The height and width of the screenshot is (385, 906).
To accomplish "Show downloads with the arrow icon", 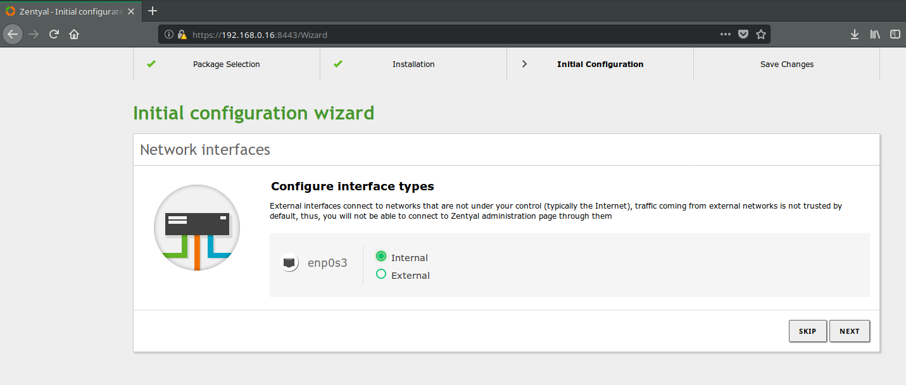I will pos(855,34).
